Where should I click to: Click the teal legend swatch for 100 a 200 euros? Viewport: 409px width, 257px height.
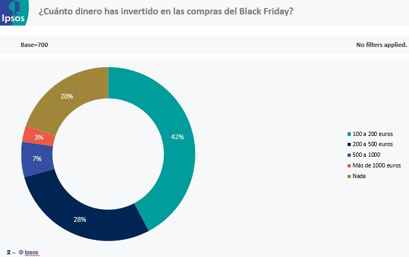click(349, 134)
